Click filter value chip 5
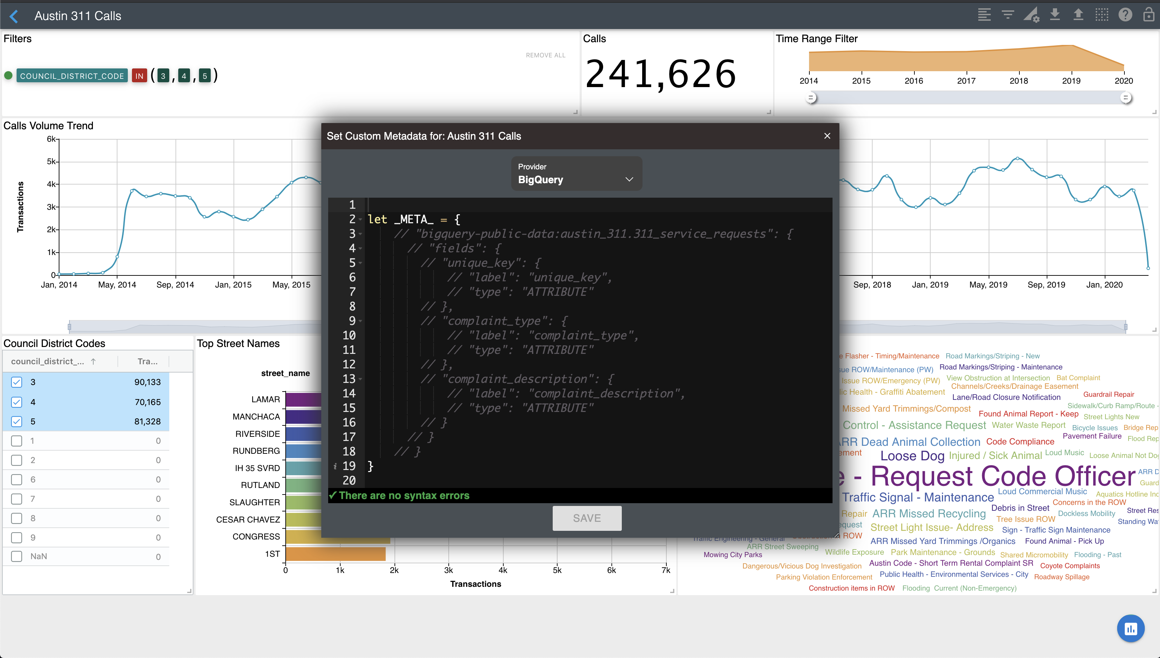Viewport: 1160px width, 658px height. point(205,76)
